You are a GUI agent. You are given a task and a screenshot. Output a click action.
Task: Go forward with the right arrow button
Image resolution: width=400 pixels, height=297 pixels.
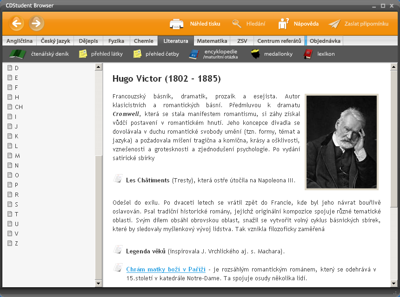coord(36,23)
